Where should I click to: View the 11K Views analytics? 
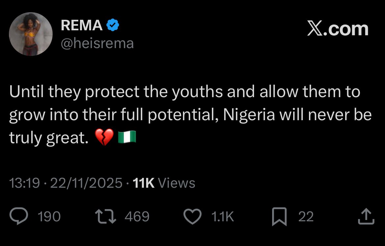[164, 183]
